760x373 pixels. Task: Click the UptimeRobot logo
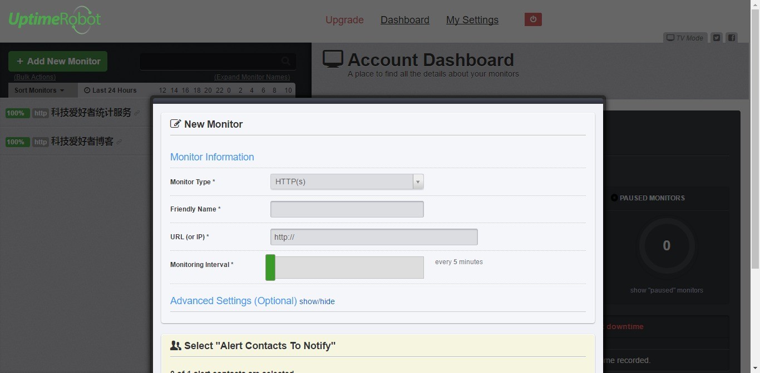55,21
